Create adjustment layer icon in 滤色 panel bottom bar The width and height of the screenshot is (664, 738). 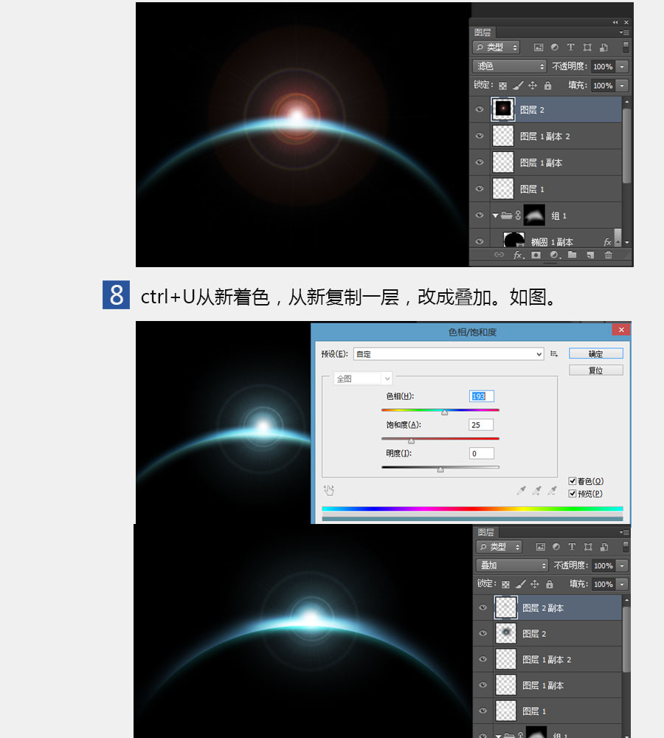tap(555, 255)
